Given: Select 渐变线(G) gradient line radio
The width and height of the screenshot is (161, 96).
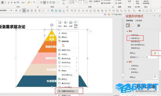Looking at the screenshot, I should tap(134, 72).
